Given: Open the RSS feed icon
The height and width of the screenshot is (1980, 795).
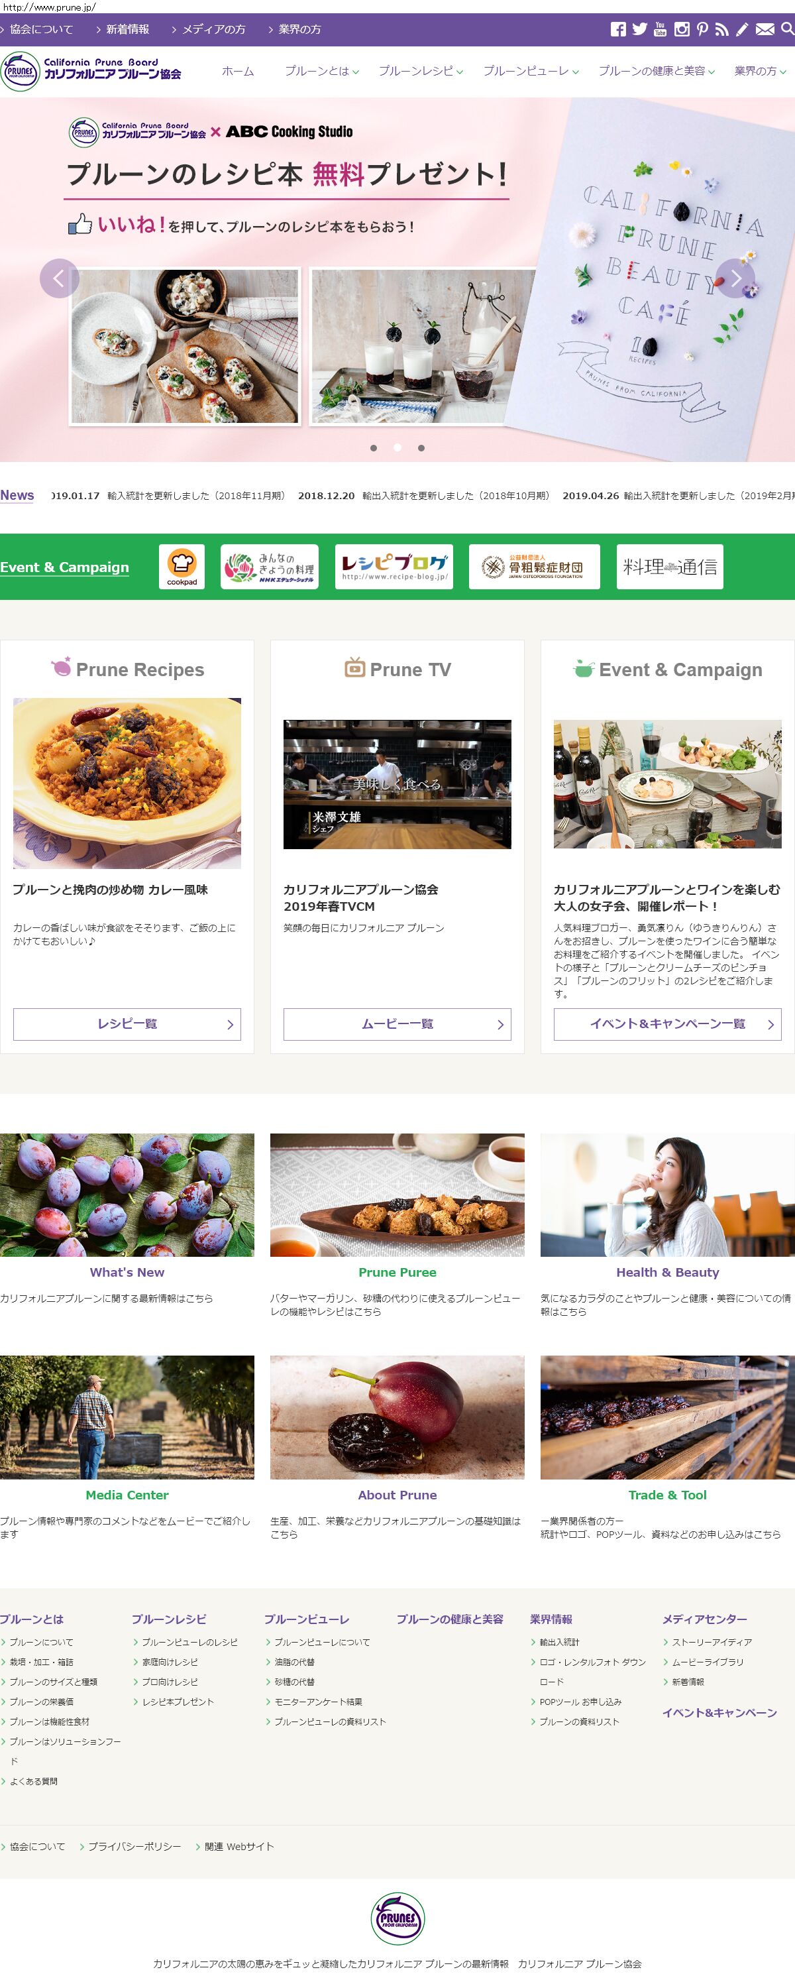Looking at the screenshot, I should (x=721, y=29).
